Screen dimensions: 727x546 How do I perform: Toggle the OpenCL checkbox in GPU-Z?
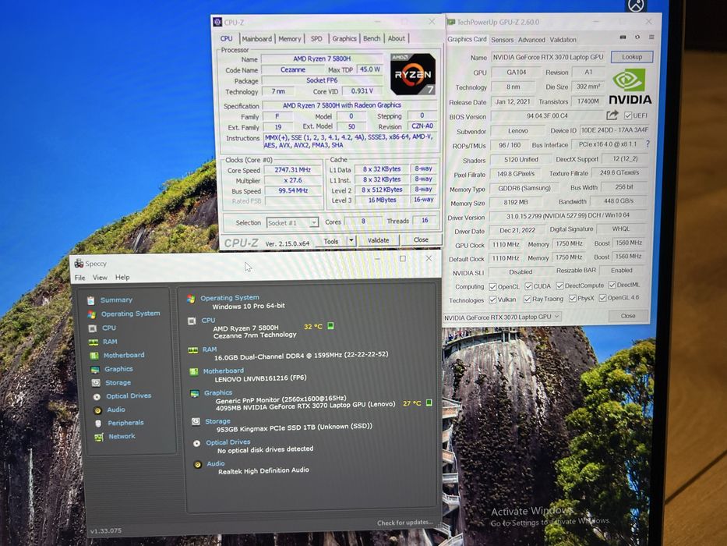pos(493,287)
